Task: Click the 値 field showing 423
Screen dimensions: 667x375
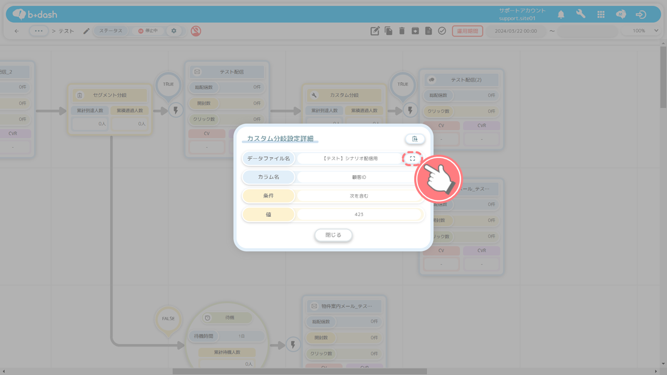Action: pos(359,215)
